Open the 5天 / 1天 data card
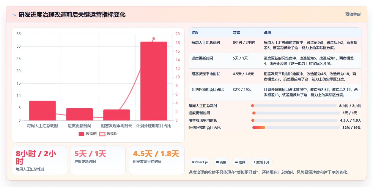 pos(98,160)
